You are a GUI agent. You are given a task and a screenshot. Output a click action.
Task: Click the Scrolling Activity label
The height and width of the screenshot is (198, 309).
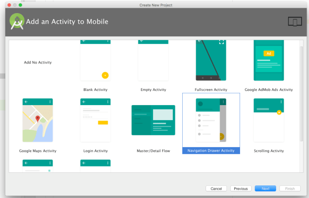click(x=269, y=151)
